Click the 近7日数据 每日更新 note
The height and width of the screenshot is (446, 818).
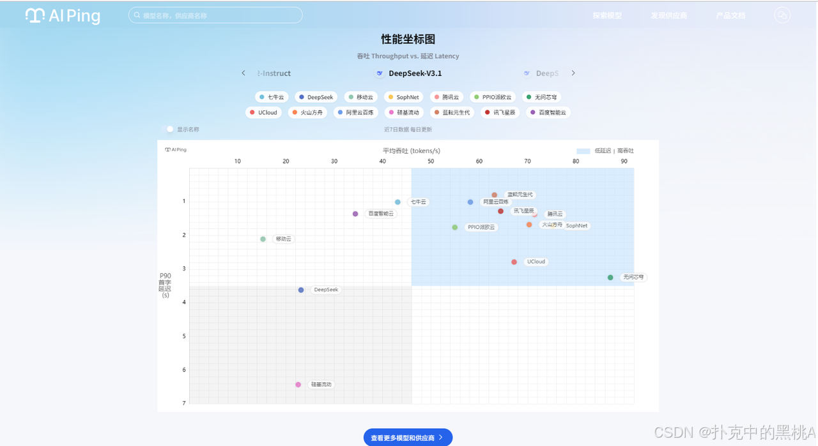click(x=408, y=130)
